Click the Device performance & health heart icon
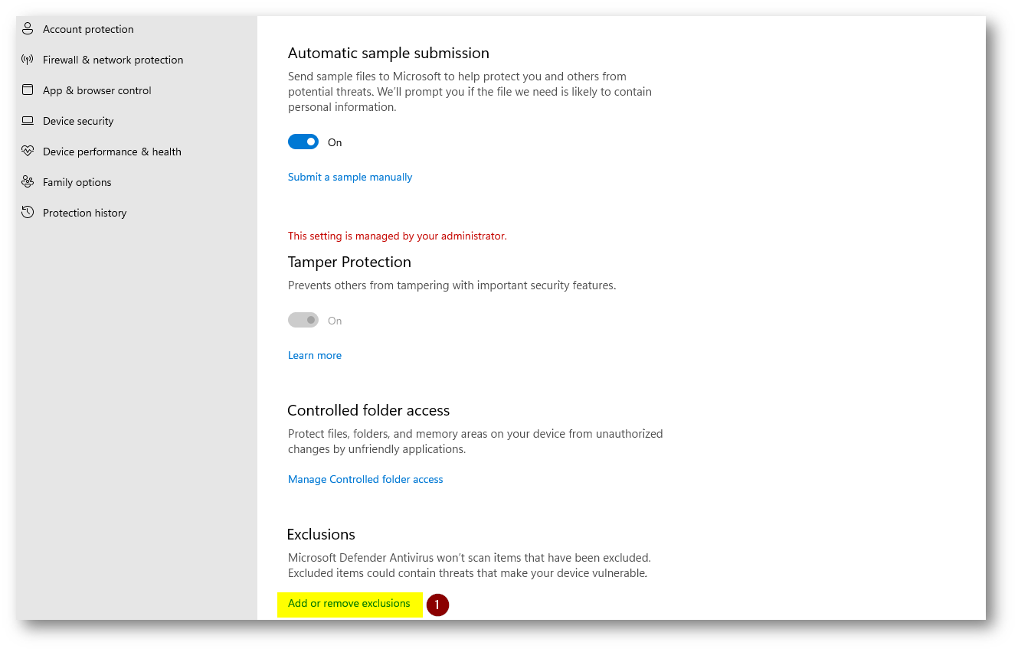Image resolution: width=1018 pixels, height=652 pixels. pos(28,152)
